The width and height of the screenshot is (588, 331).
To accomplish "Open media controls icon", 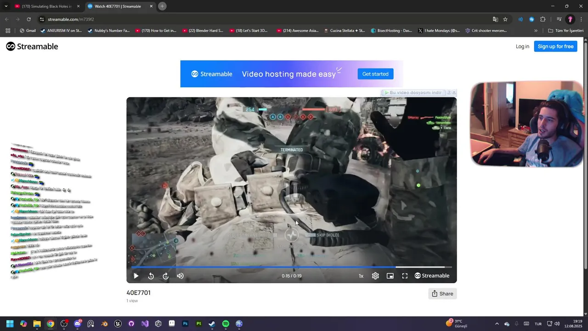I will 559,19.
